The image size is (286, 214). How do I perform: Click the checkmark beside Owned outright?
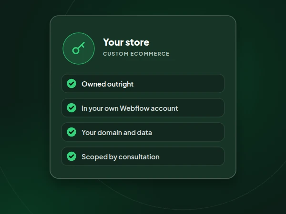click(71, 84)
